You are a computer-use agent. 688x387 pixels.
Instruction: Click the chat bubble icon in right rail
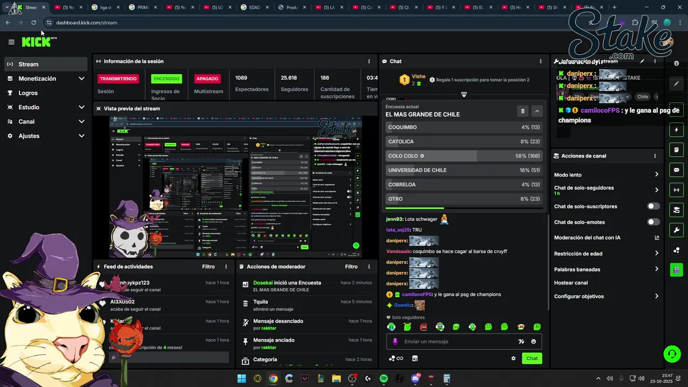click(x=676, y=170)
